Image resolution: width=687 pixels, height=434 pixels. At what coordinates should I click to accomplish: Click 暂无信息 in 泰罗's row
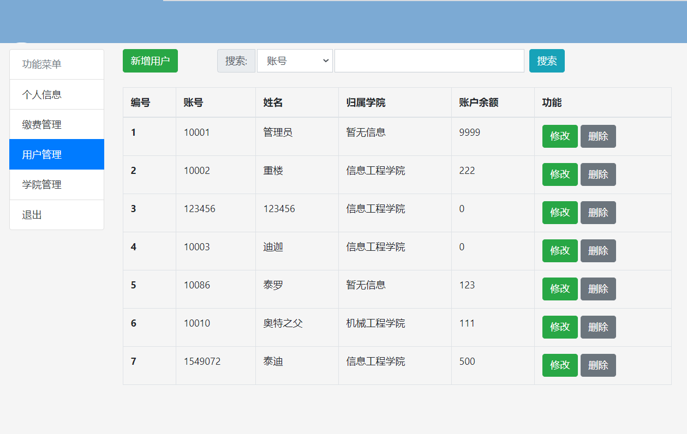[366, 285]
